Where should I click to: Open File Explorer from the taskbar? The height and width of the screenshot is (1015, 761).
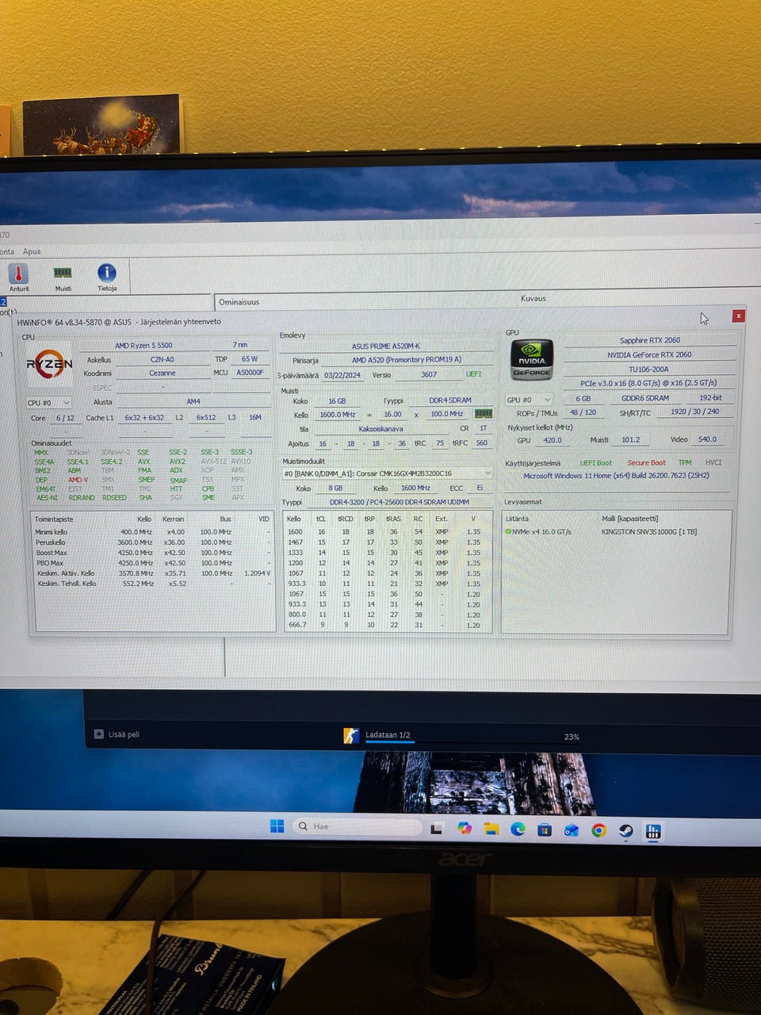coord(491,829)
